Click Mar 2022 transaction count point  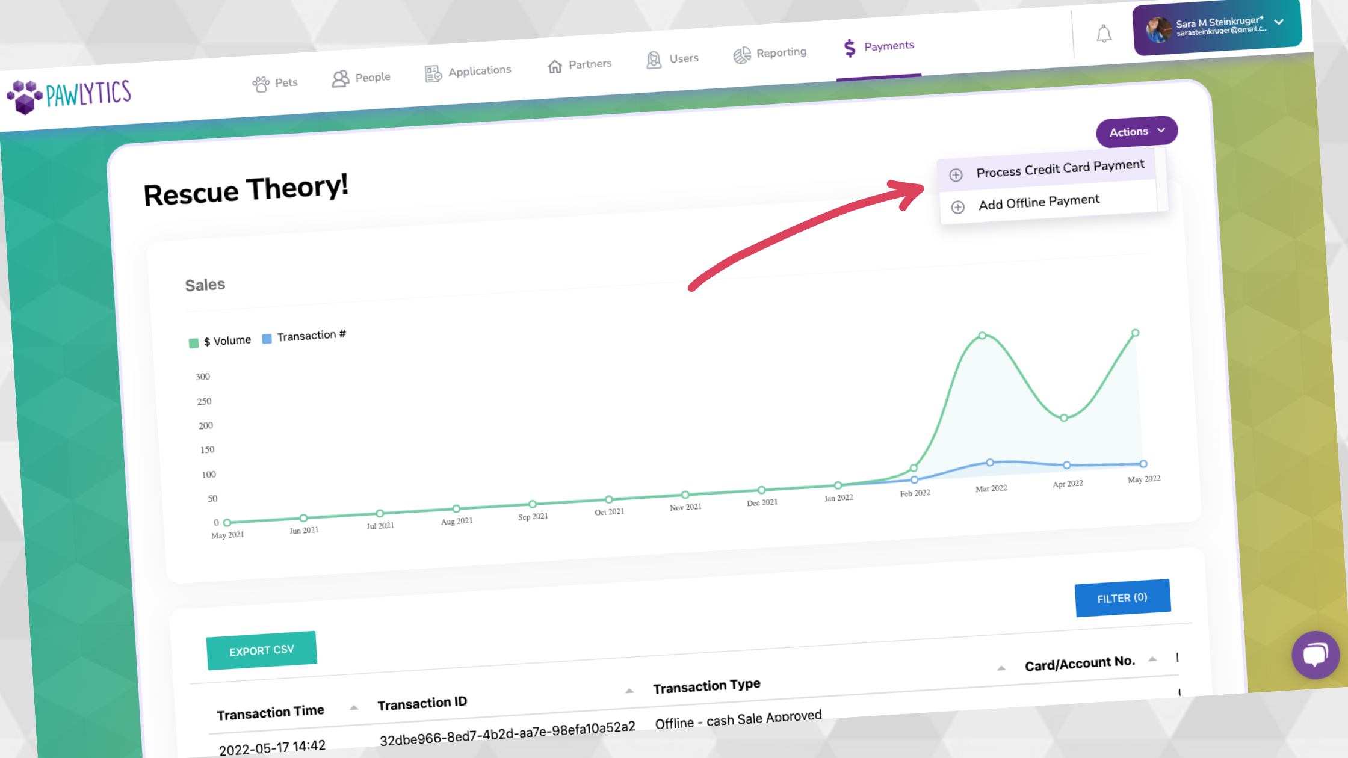[x=989, y=463]
